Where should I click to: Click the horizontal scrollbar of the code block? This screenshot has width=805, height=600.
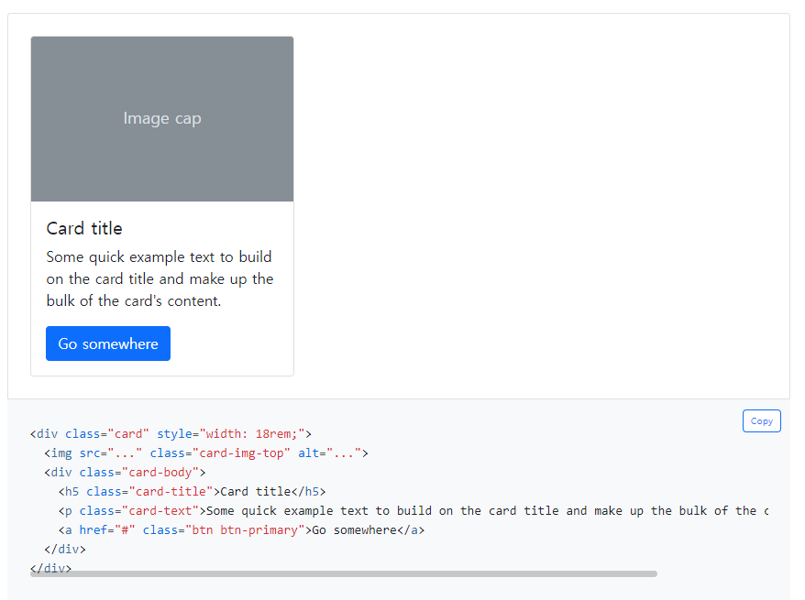344,573
